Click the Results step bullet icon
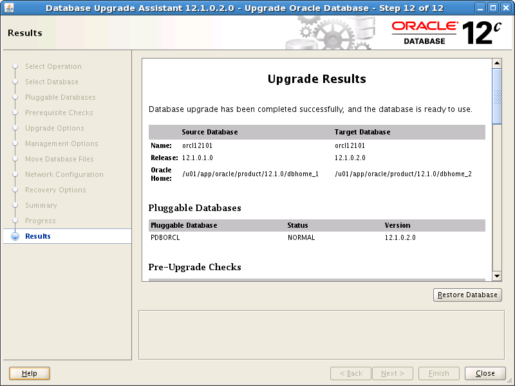This screenshot has width=515, height=386. coord(15,236)
